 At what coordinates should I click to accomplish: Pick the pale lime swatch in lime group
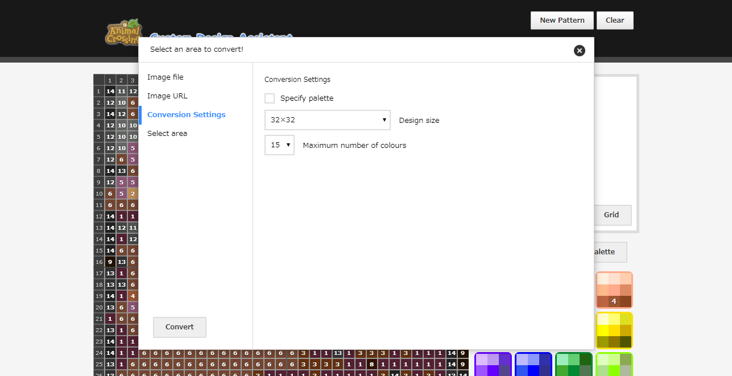(603, 360)
